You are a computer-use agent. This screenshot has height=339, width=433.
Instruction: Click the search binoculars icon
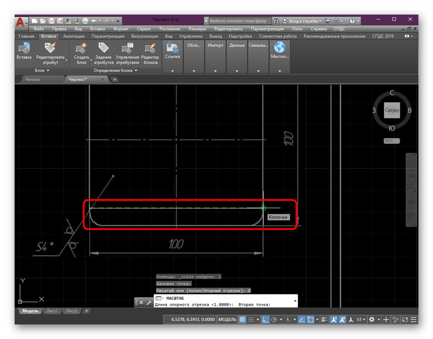[276, 20]
